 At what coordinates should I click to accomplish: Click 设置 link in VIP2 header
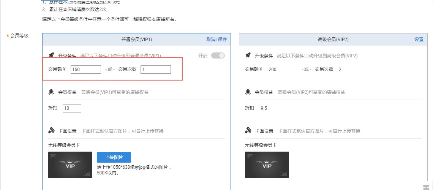(x=419, y=40)
